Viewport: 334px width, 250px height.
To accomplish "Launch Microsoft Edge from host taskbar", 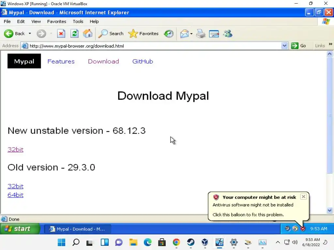I will click(148, 242).
